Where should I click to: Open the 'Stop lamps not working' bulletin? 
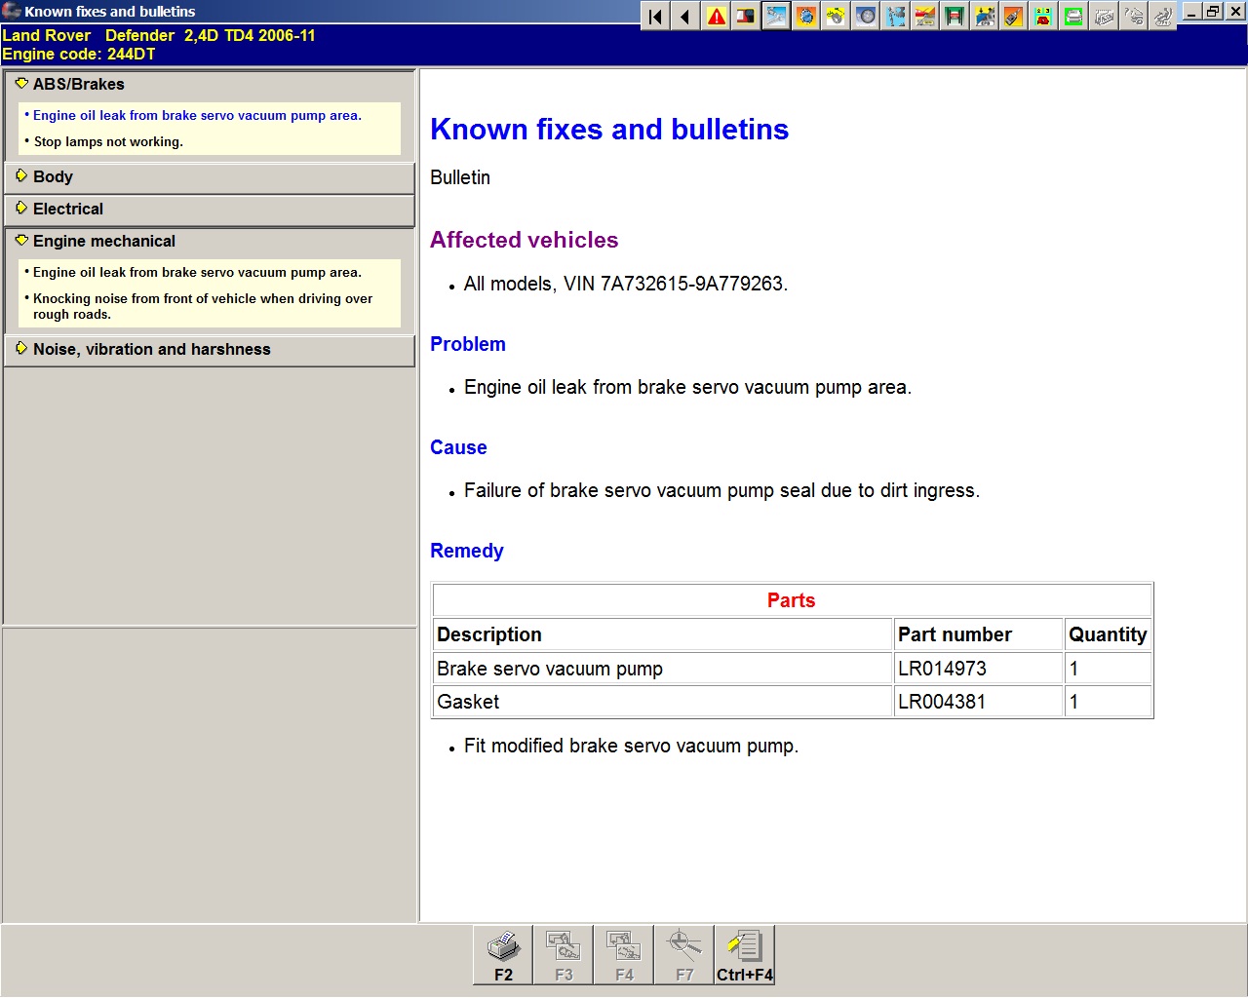[108, 141]
